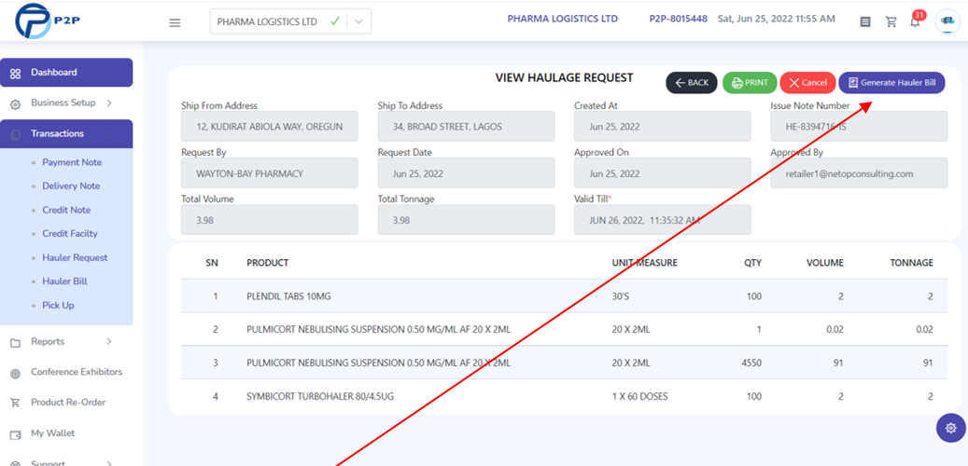Screen dimensions: 968x466
Task: Open the user profile avatar
Action: 947,21
